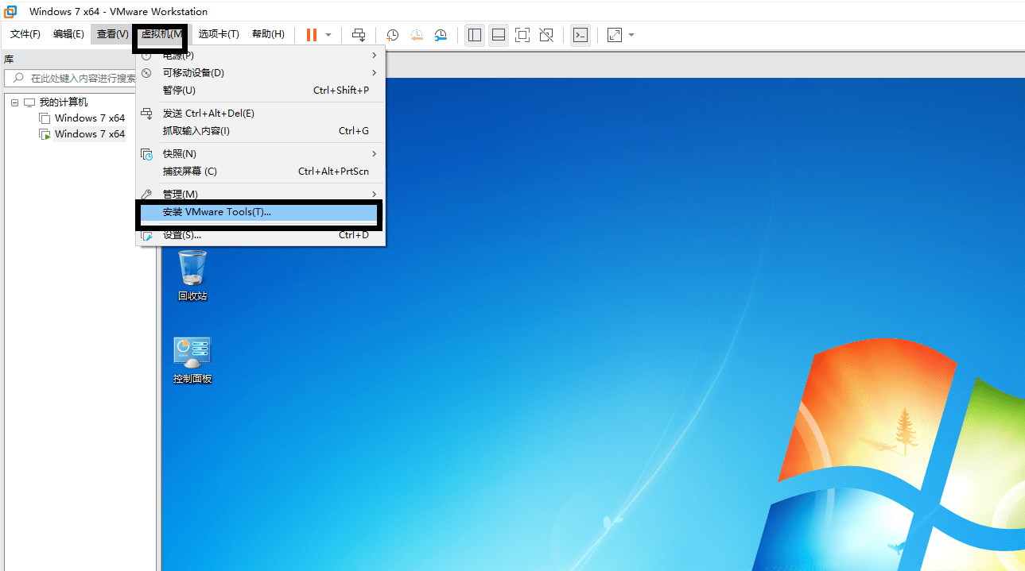Open the 选项卡(T) menu
Viewport: 1025px width, 571px height.
pyautogui.click(x=219, y=34)
